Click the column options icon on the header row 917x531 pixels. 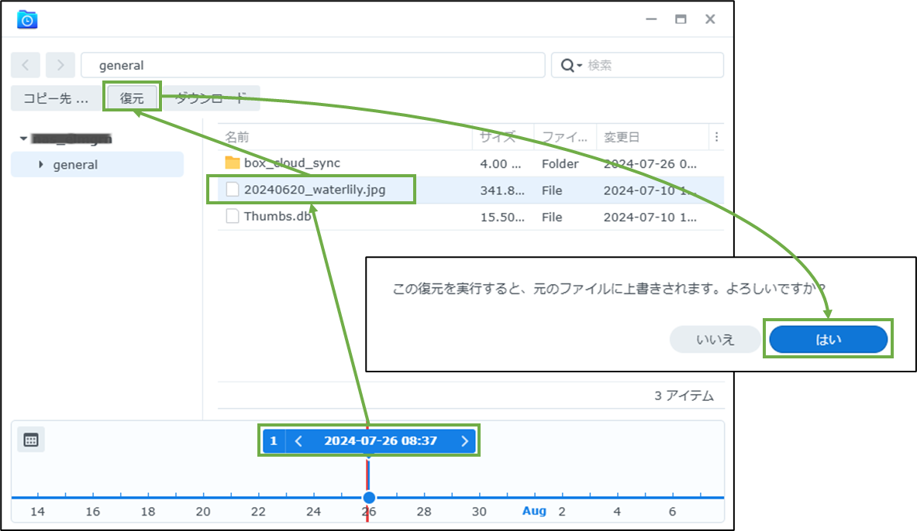(x=717, y=136)
